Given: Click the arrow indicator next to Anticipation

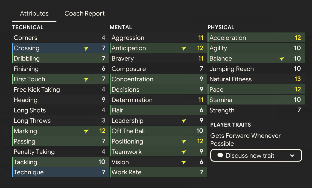Looking at the screenshot, I should 184,48.
